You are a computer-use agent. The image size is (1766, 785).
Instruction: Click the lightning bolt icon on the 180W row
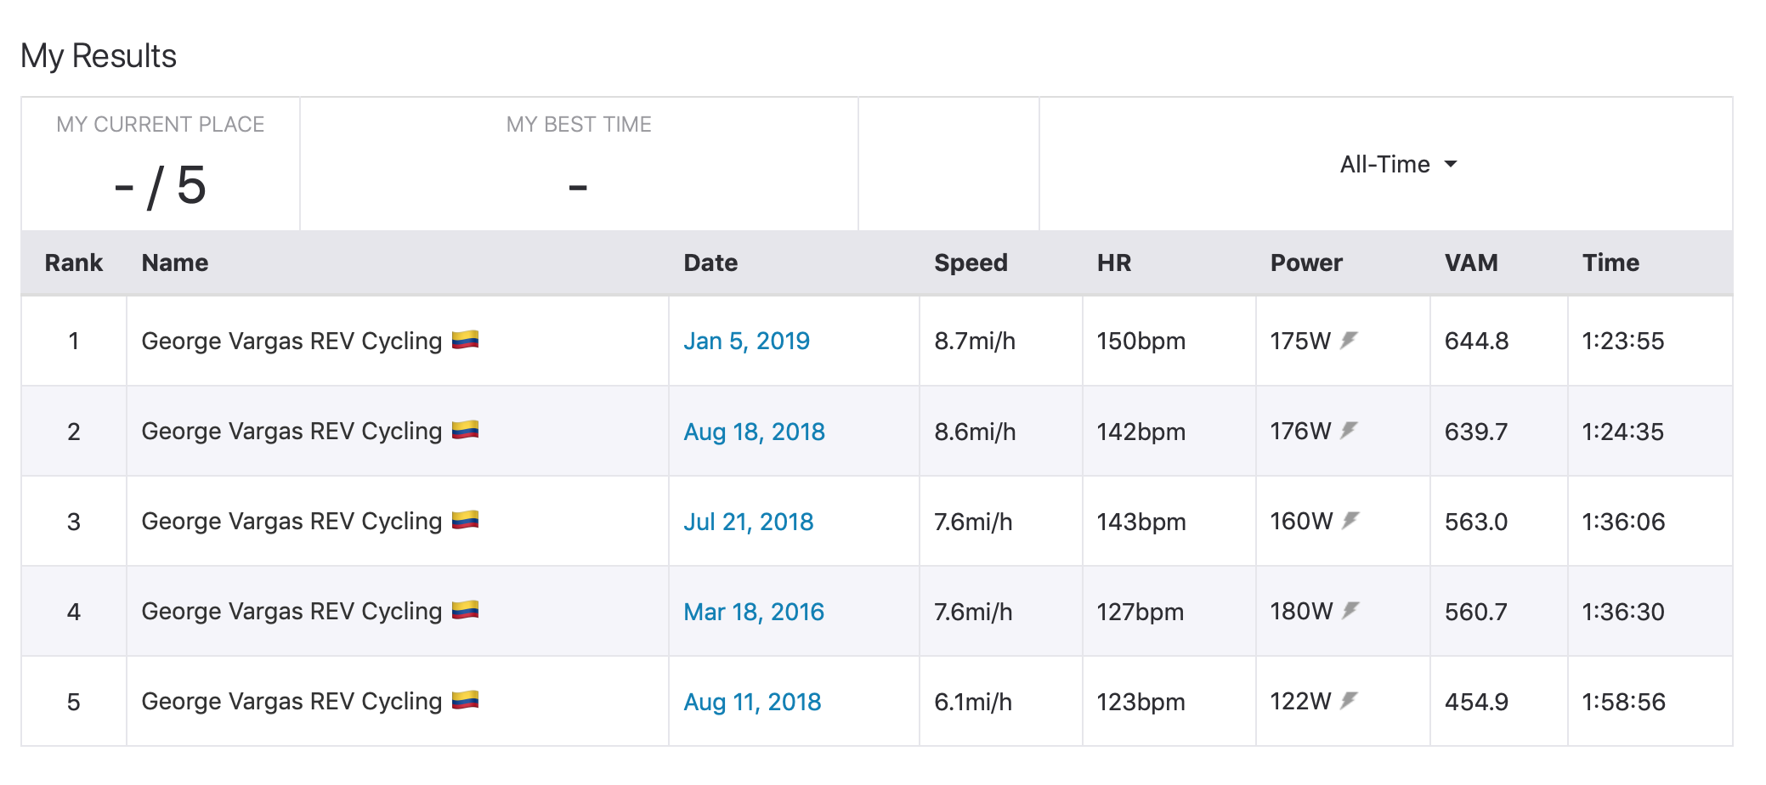(1351, 611)
